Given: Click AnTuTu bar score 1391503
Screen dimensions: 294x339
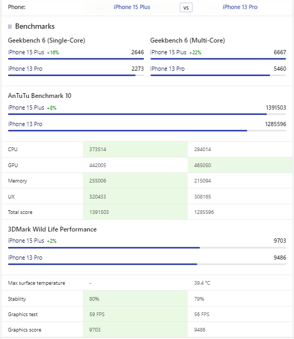Looking at the screenshot, I should pyautogui.click(x=276, y=108).
